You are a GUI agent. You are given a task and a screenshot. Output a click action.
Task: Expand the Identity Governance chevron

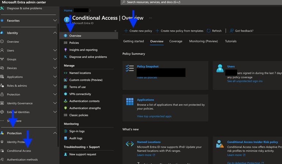(x=55, y=103)
